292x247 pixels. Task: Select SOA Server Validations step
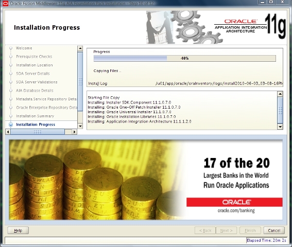[37, 82]
